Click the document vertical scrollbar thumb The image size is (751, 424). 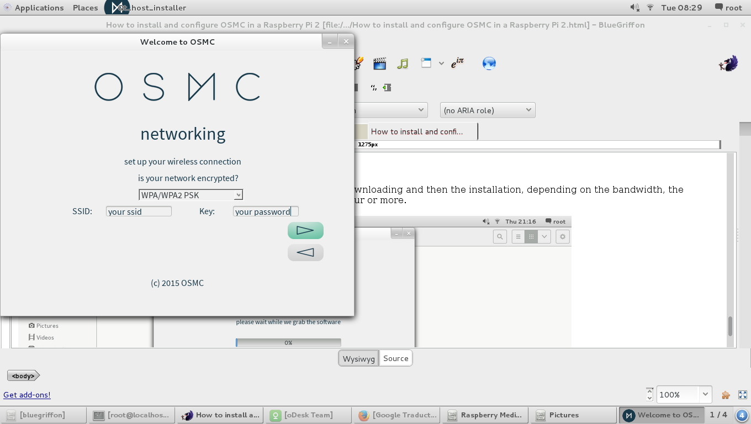point(730,326)
